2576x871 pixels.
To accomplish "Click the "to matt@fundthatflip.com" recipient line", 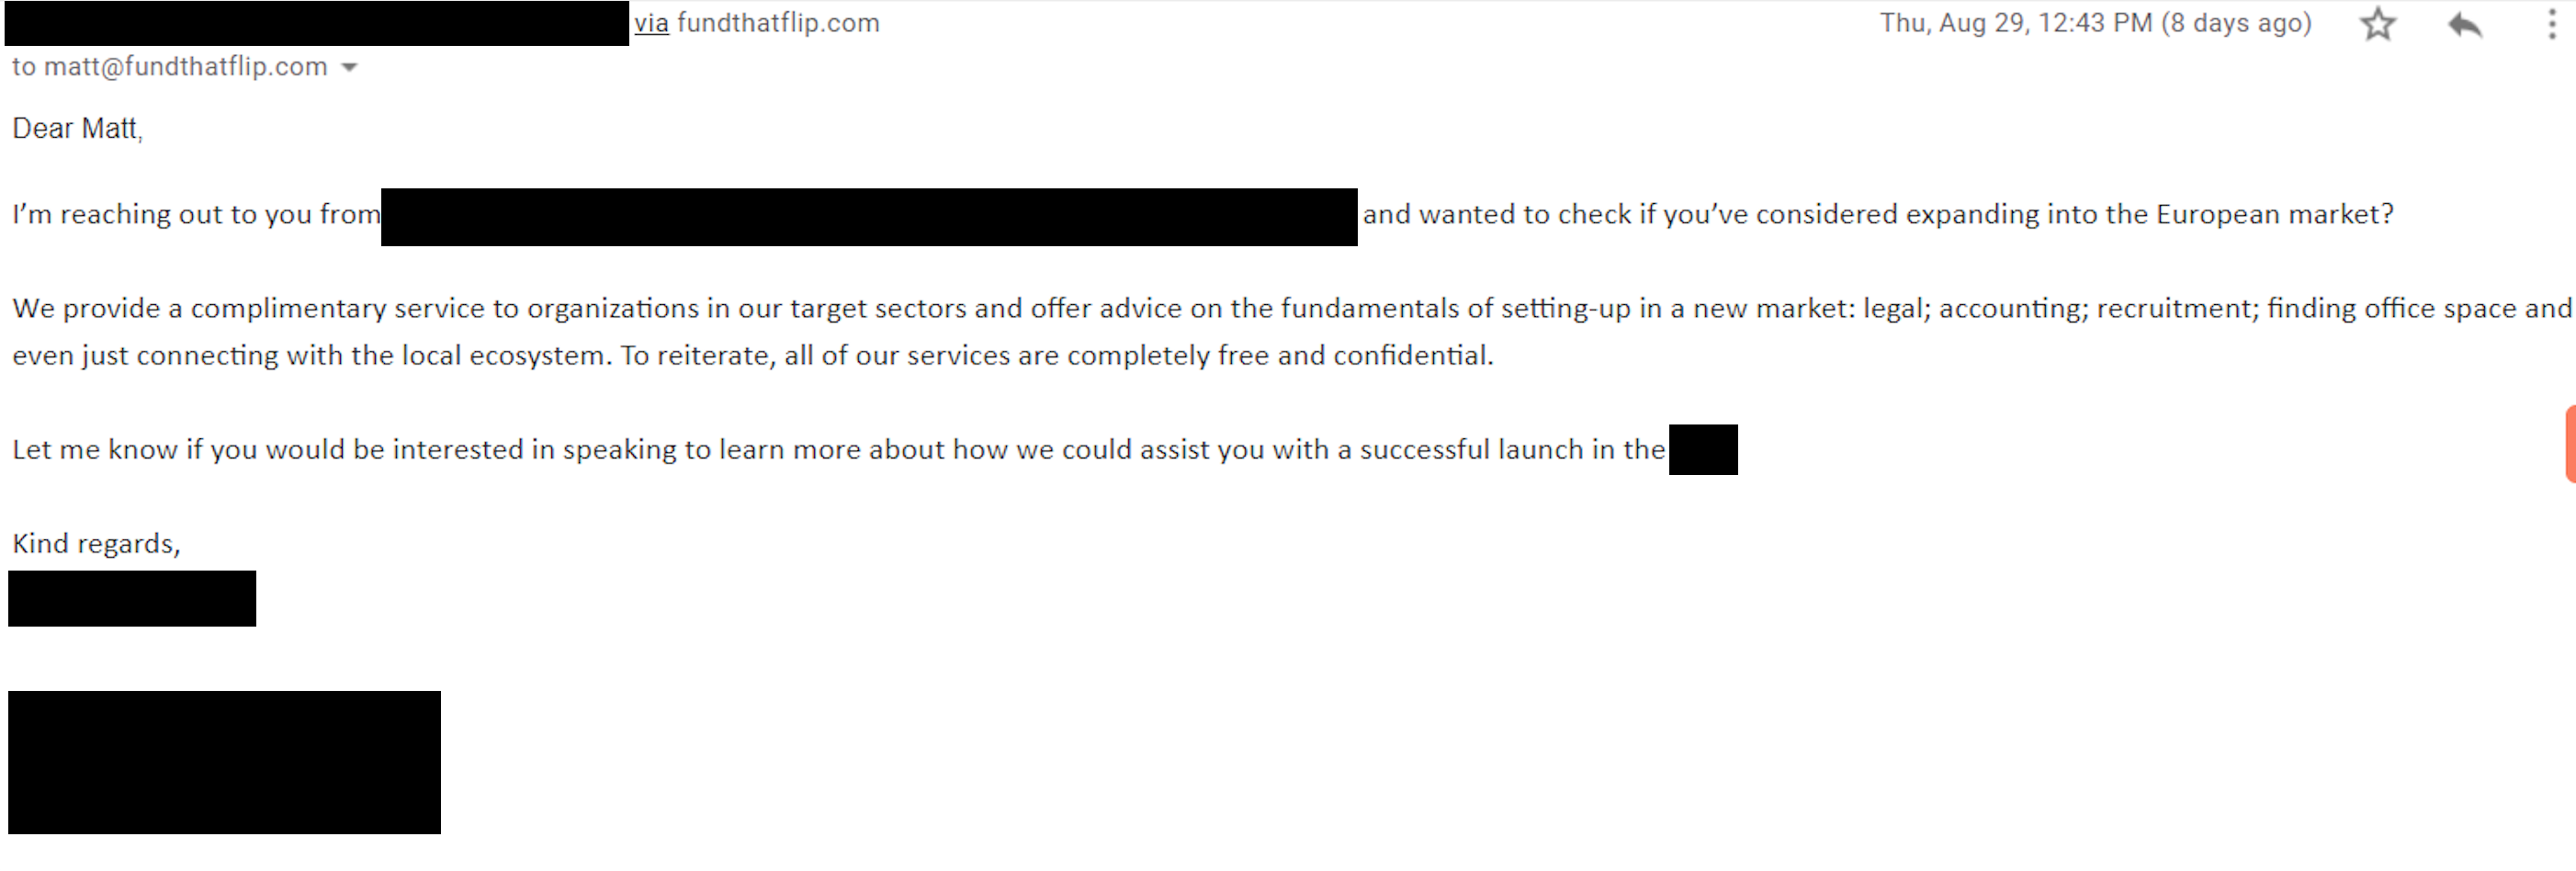I will click(x=170, y=67).
